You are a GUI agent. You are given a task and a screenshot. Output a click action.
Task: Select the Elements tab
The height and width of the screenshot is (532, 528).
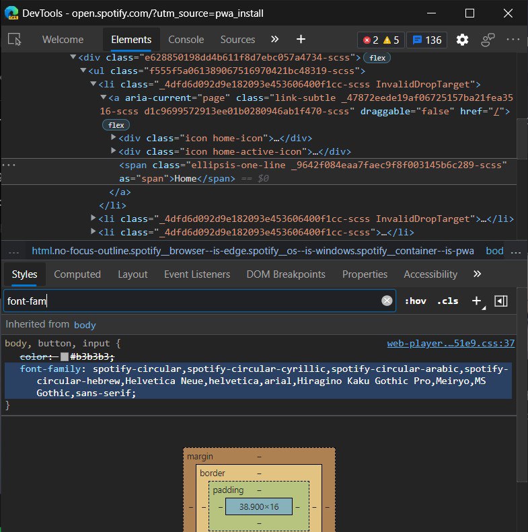(131, 40)
